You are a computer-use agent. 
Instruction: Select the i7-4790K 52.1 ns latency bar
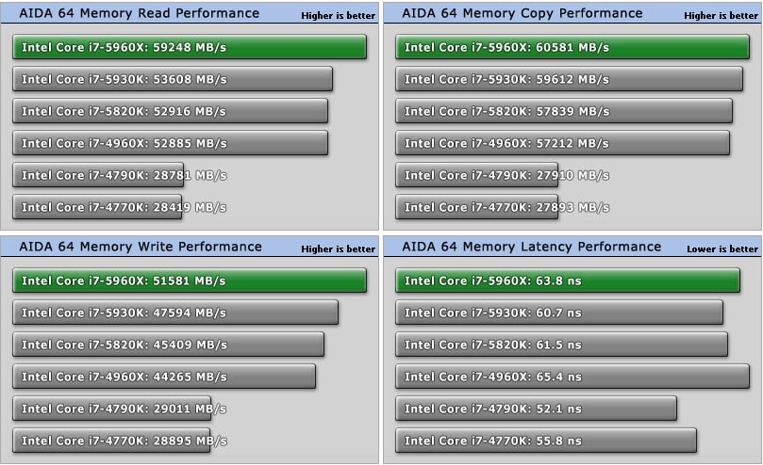point(536,409)
